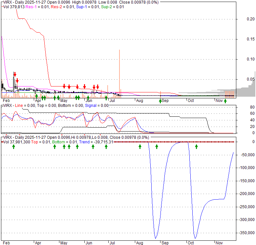Click the leftmost green arrow in bottom trend panel
The width and height of the screenshot is (256, 245).
click(x=13, y=146)
